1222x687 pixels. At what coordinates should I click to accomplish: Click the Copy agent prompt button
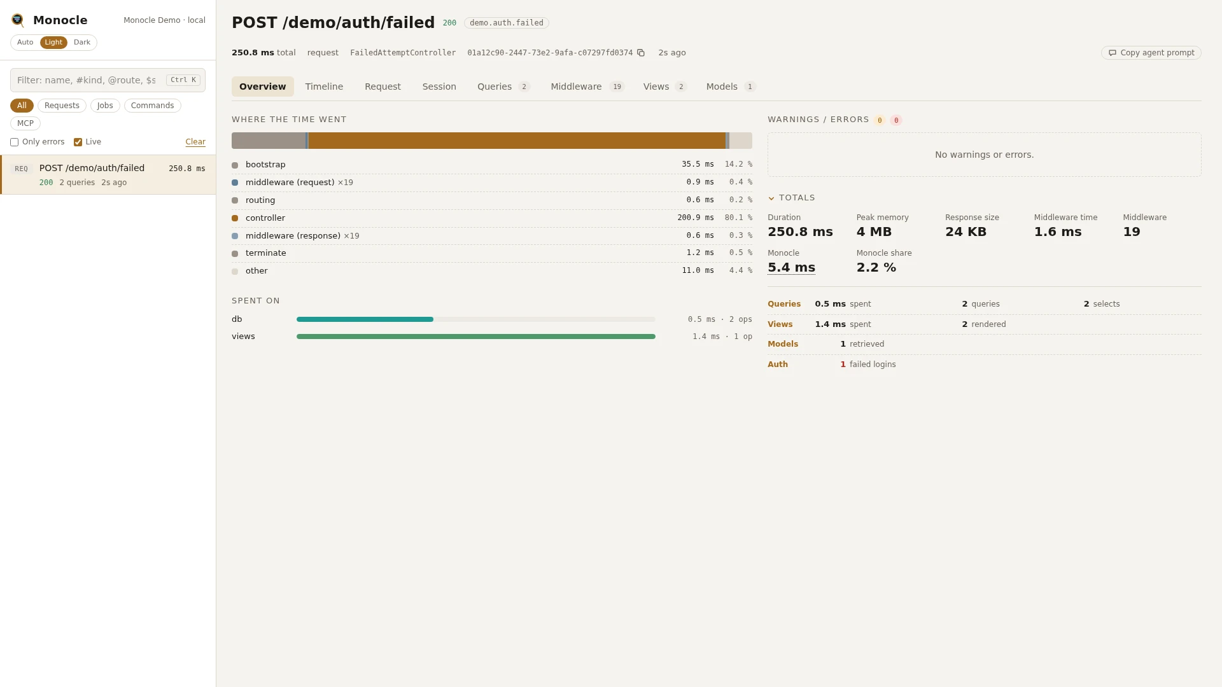1151,53
